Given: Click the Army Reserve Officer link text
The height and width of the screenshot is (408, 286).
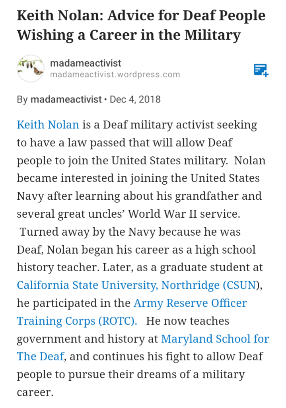Looking at the screenshot, I should (190, 303).
